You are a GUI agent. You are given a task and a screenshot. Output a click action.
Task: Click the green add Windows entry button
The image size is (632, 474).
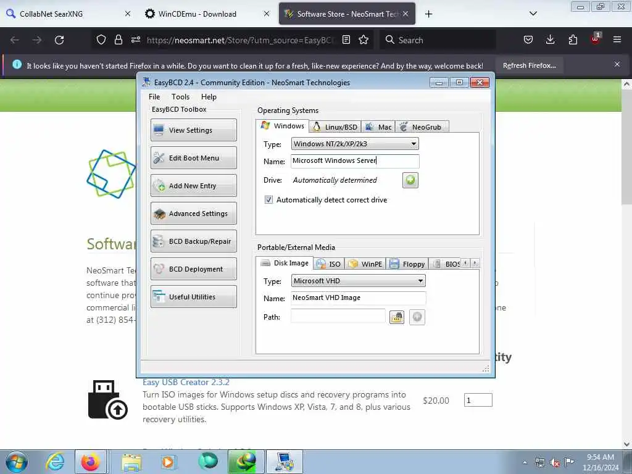[410, 180]
